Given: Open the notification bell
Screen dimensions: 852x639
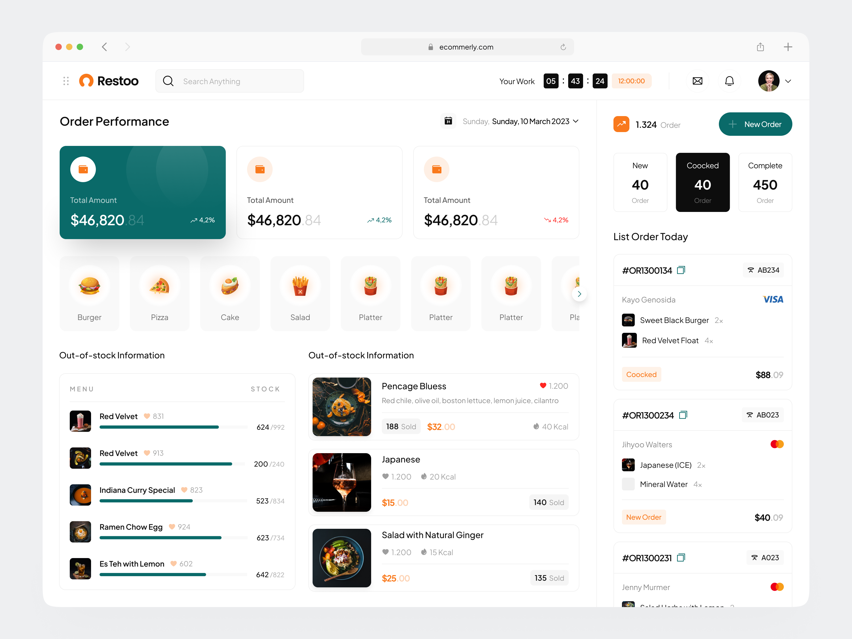Looking at the screenshot, I should 730,81.
